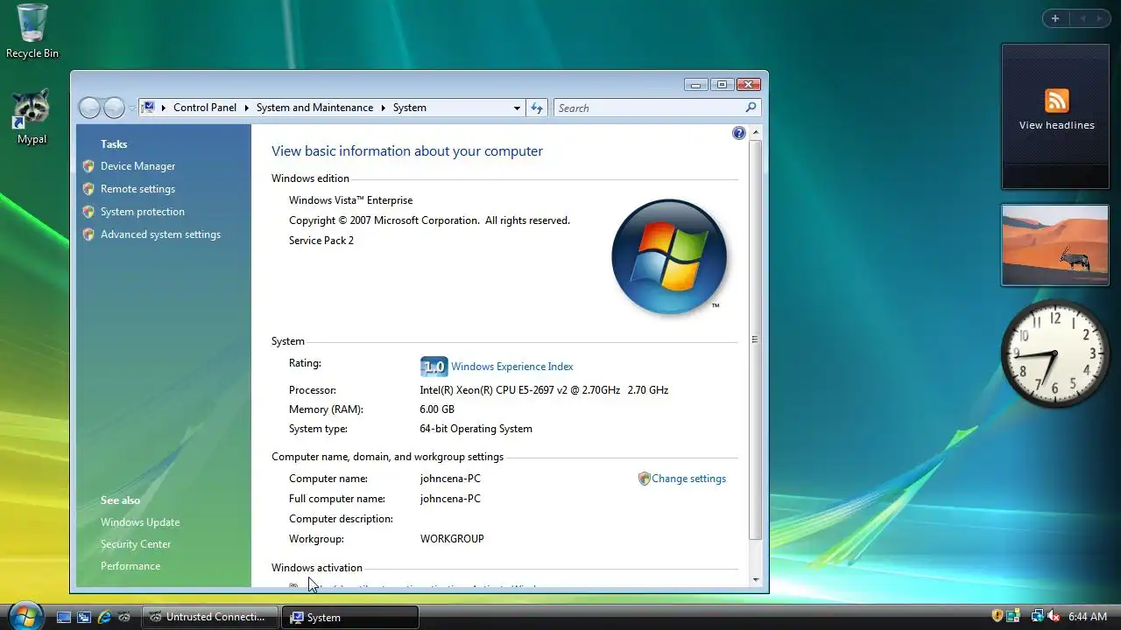Launch Mypal raccoon icon in Quick Launch
The image size is (1121, 630).
coord(124,617)
